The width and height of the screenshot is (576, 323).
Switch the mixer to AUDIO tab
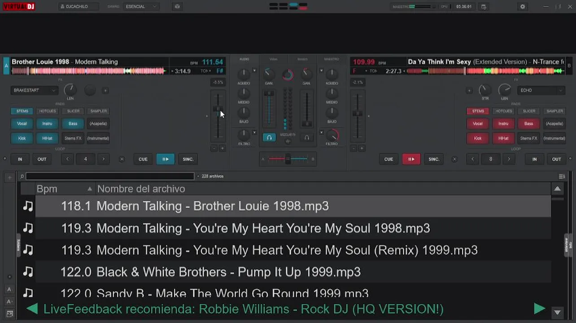click(244, 59)
